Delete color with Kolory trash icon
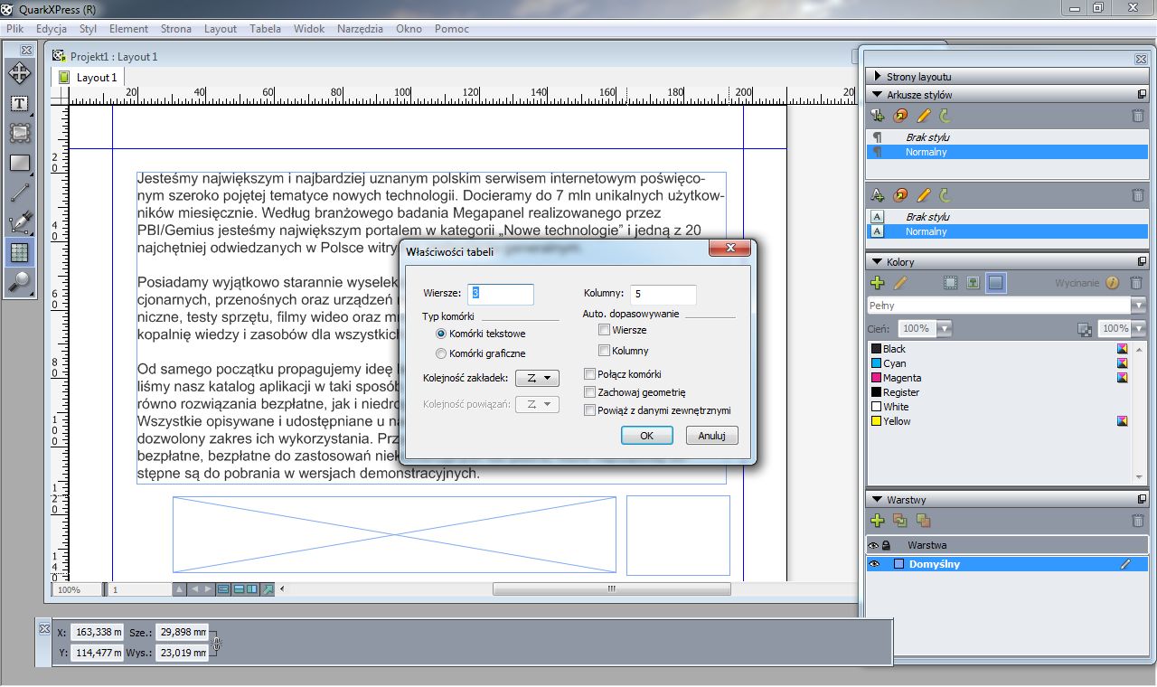 coord(1137,283)
